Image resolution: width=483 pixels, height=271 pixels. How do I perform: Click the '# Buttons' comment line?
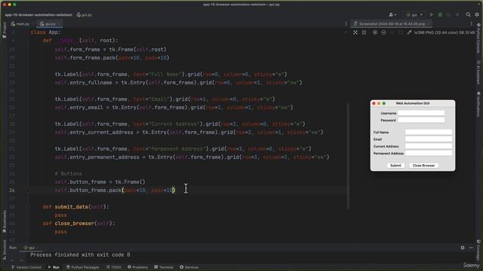pos(68,174)
